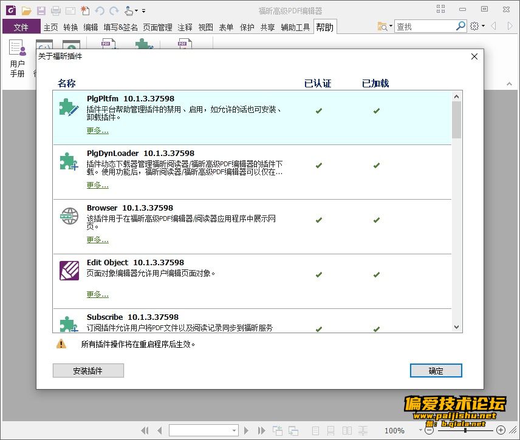Click the Redo arrow icon
The width and height of the screenshot is (520, 440).
coord(114,11)
